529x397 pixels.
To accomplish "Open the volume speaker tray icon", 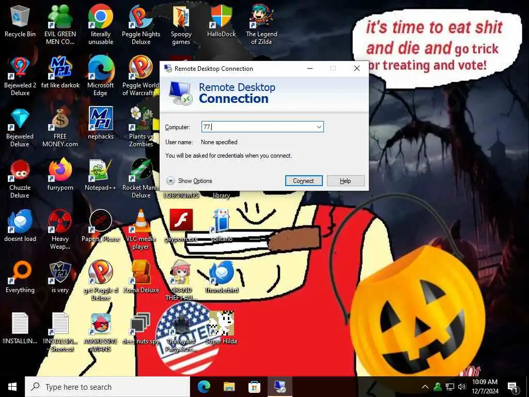I will pos(462,387).
